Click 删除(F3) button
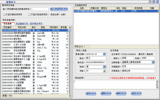160x100 pixels. 106,94
